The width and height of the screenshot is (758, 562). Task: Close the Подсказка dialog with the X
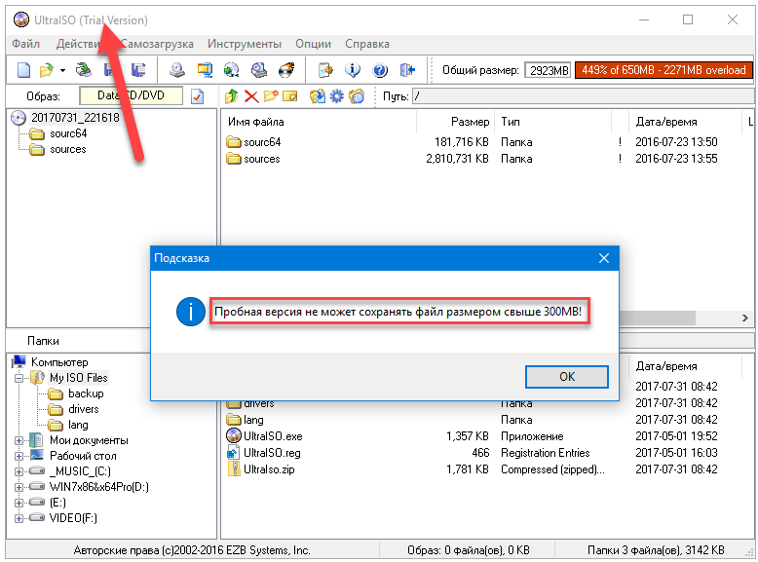(x=604, y=258)
